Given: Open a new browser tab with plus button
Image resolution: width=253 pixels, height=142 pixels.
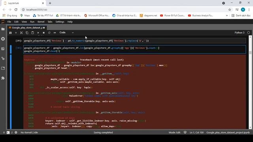Looking at the screenshot, I should pos(50,3).
